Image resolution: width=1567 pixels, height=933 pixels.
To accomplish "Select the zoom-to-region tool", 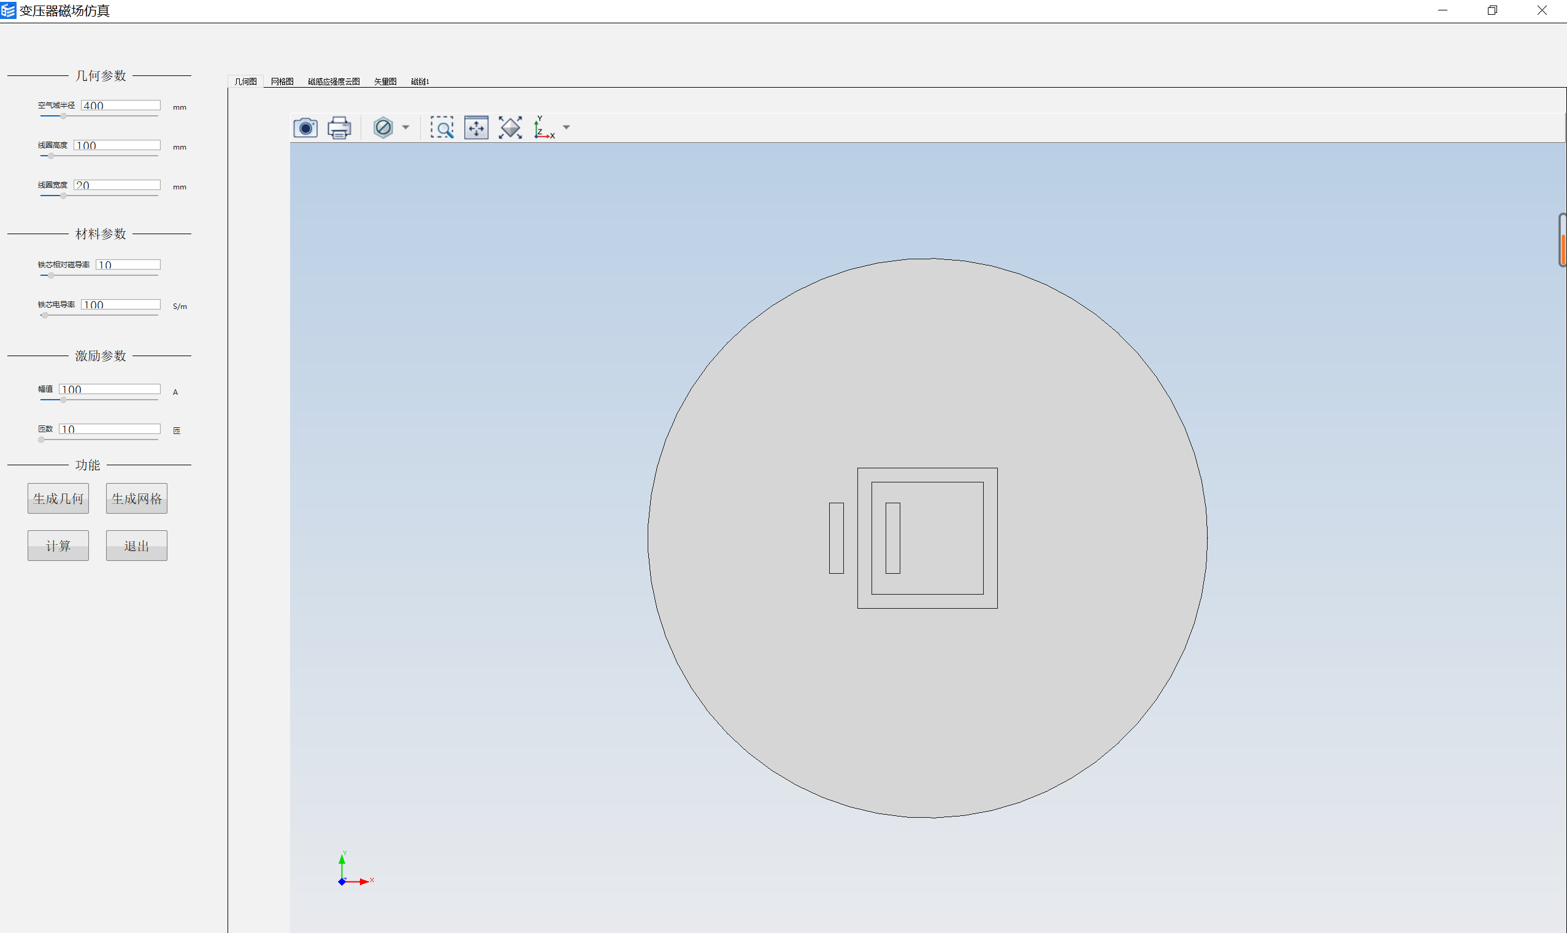I will [442, 128].
